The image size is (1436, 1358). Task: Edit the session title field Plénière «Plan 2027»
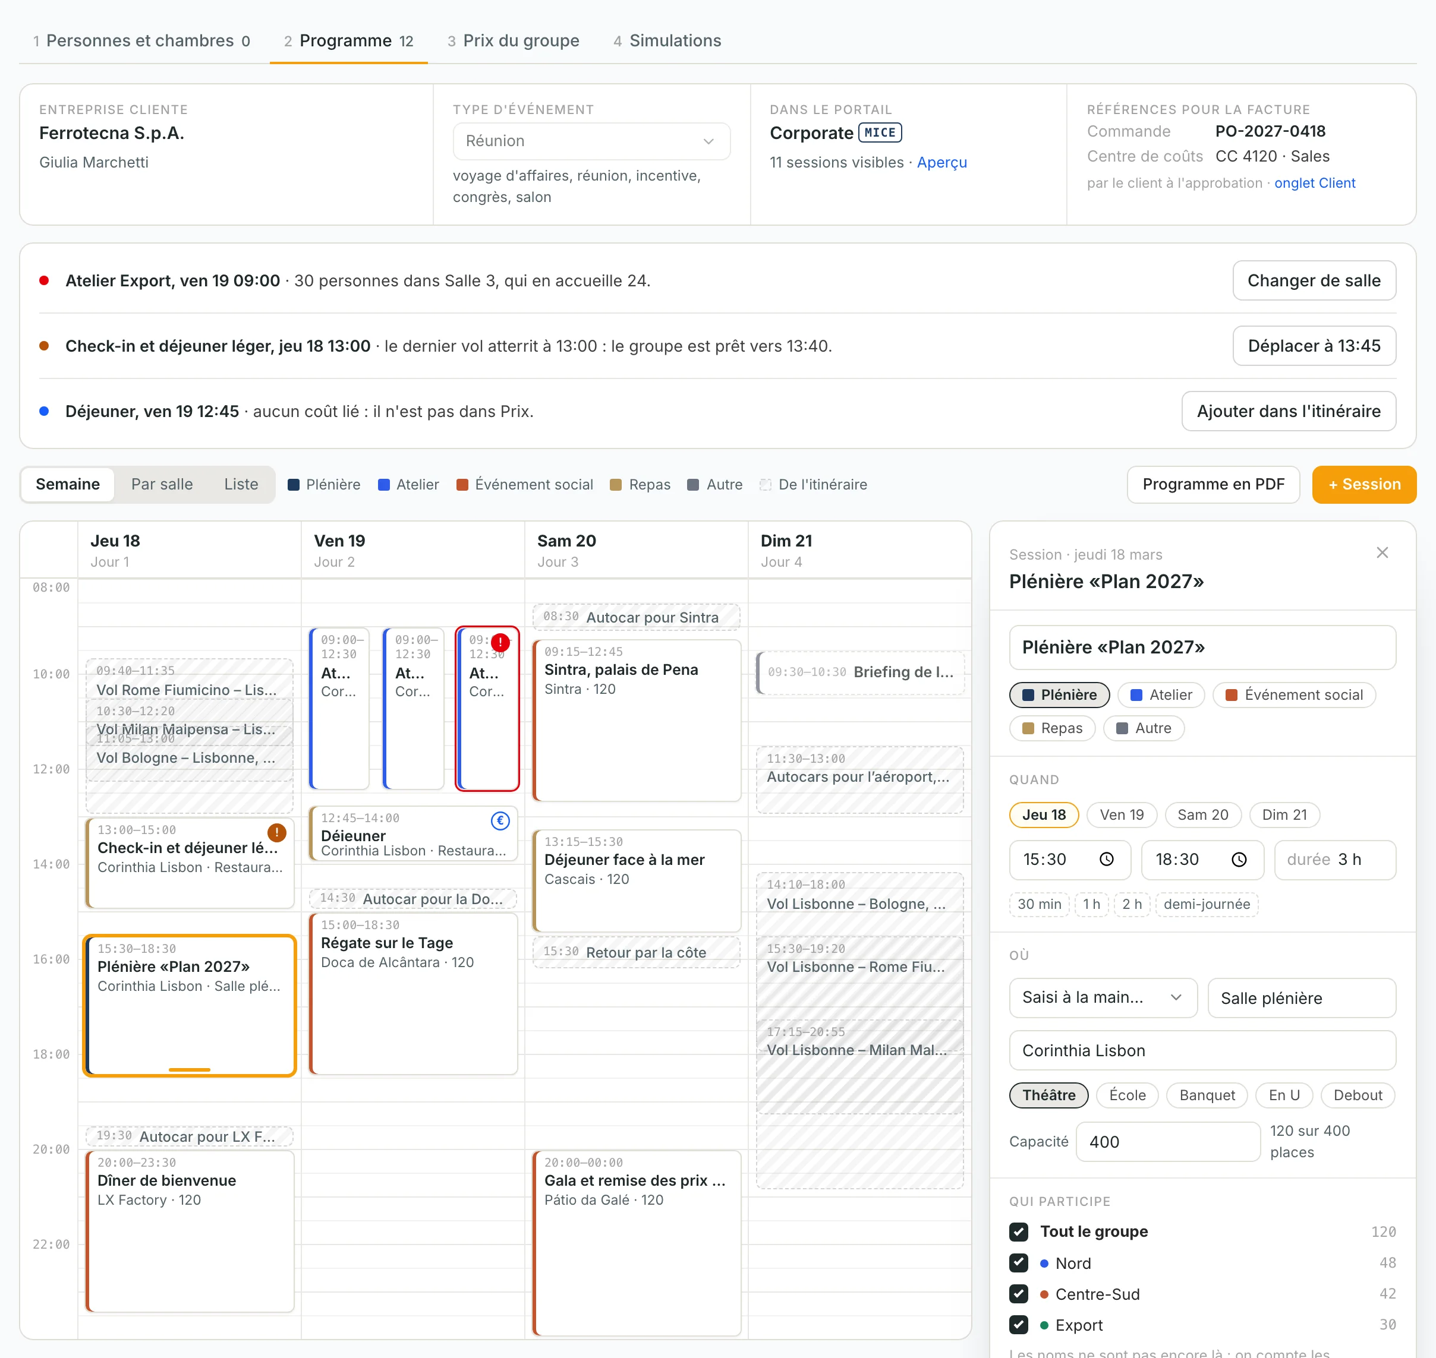pos(1202,647)
